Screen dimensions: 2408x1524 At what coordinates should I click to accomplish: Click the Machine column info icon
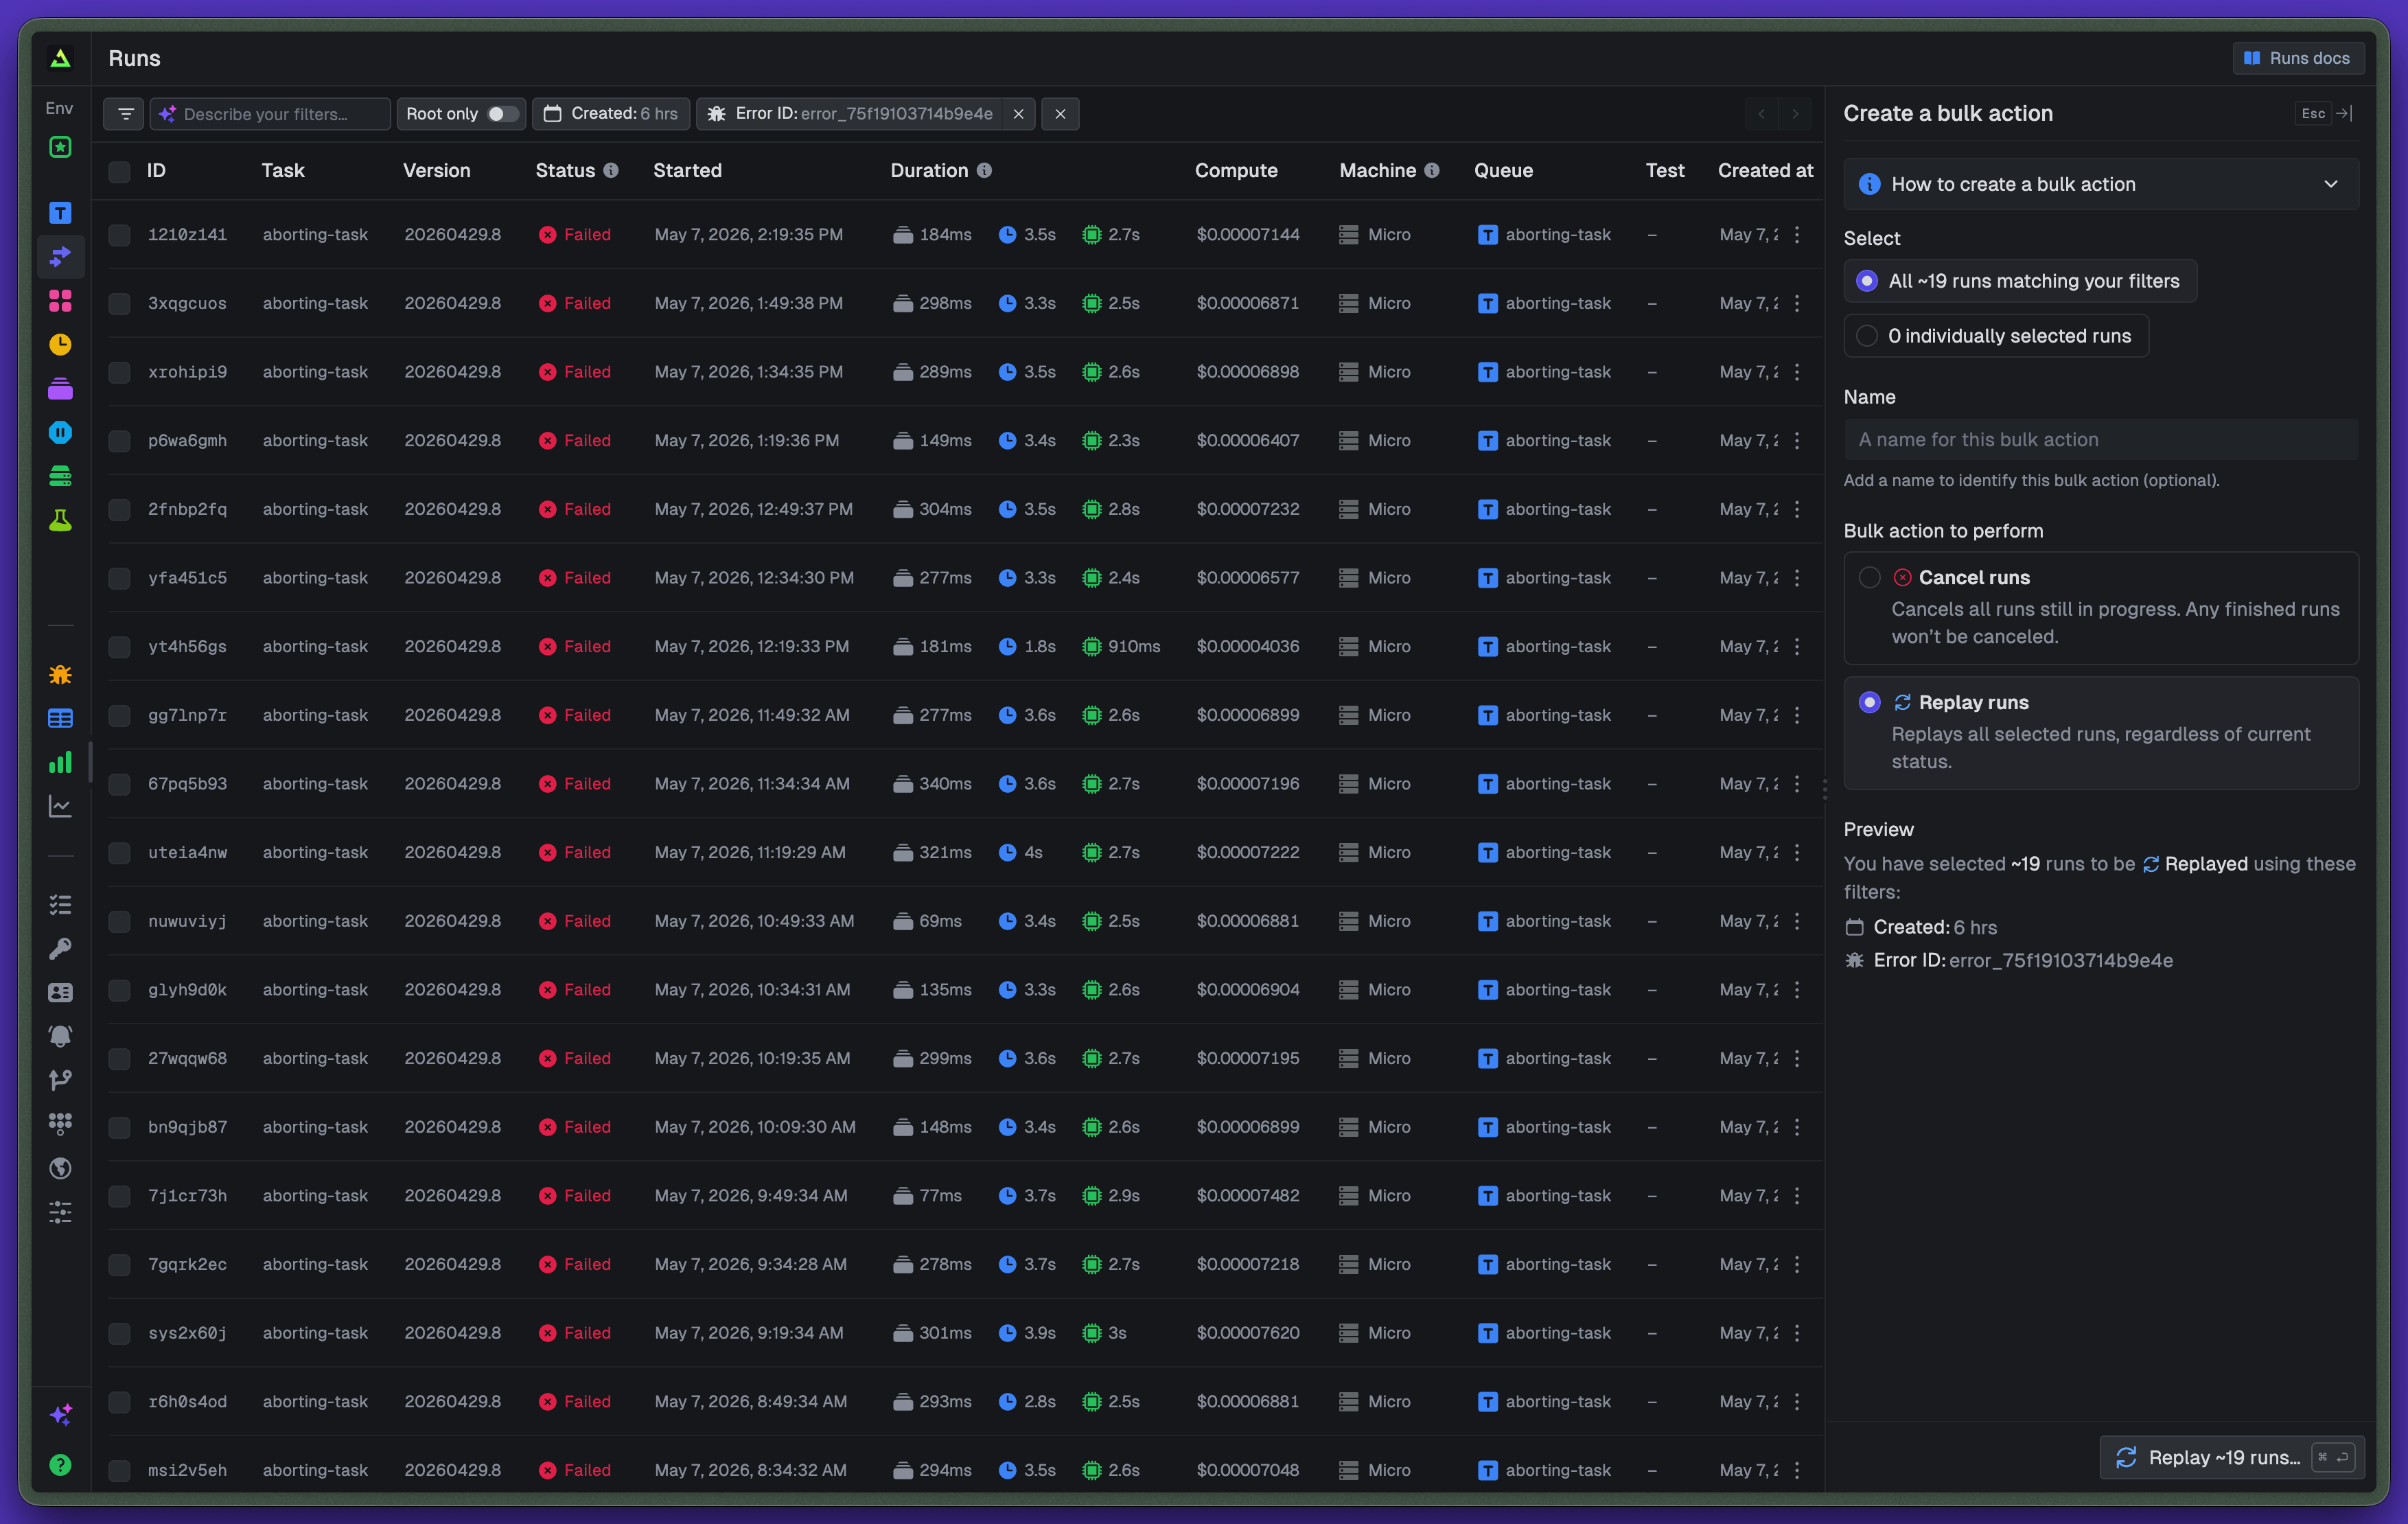pos(1432,171)
